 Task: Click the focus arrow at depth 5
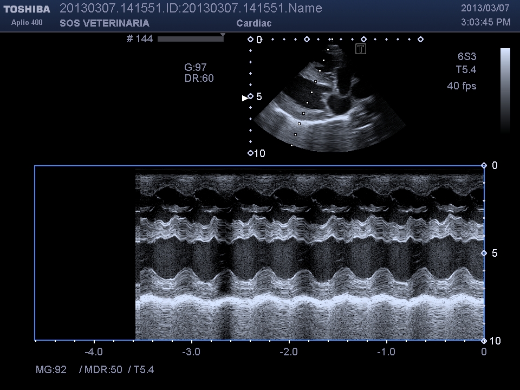click(244, 97)
